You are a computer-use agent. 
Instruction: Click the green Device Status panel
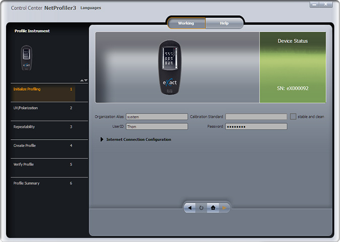[x=293, y=67]
